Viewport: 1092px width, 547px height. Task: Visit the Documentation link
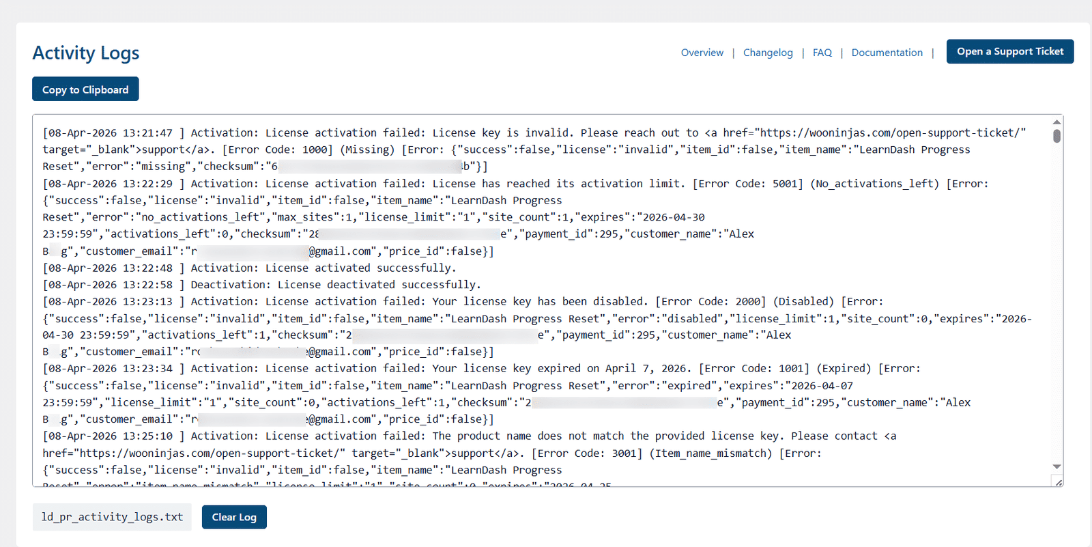pyautogui.click(x=887, y=53)
